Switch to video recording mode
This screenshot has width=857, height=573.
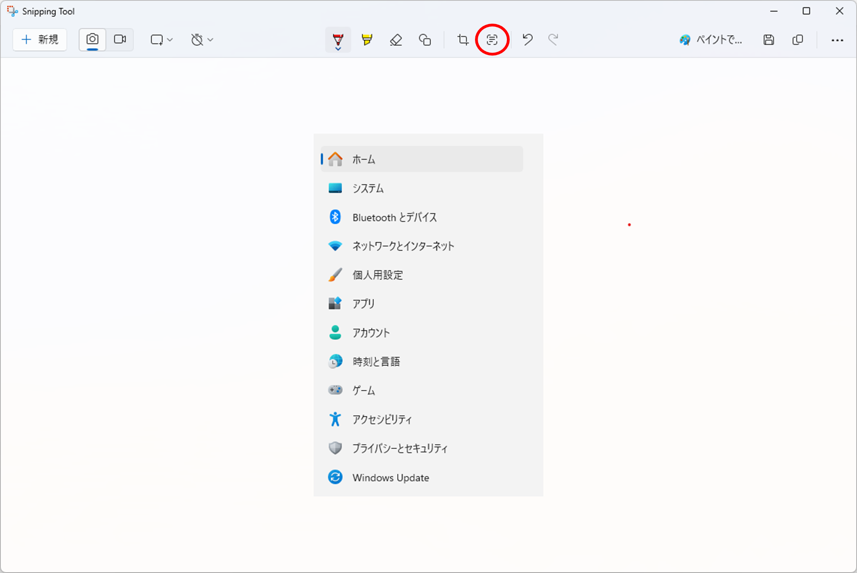click(x=120, y=40)
